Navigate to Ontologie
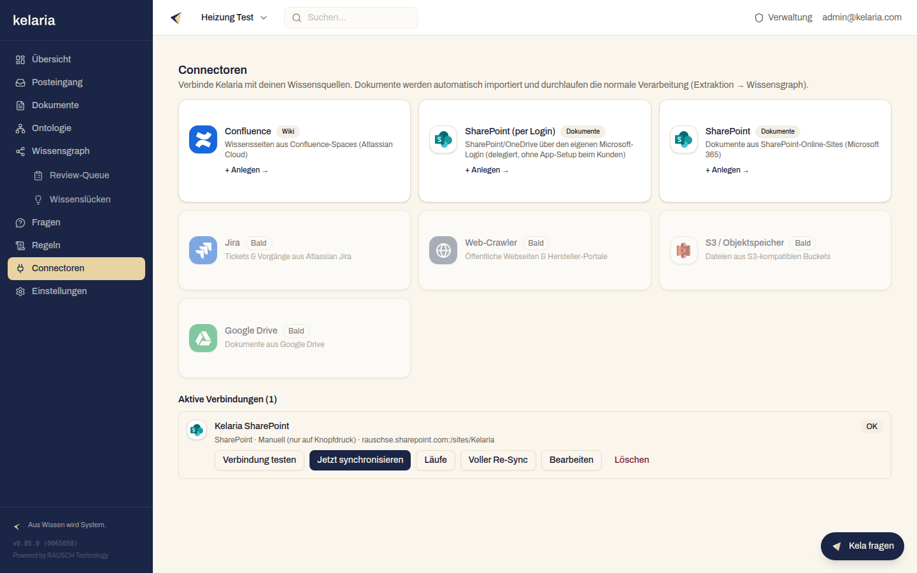The width and height of the screenshot is (917, 573). 76,128
